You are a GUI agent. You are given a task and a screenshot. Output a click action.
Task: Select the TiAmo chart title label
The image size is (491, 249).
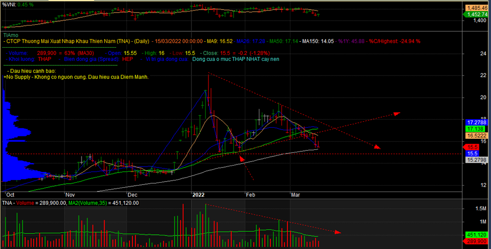11,35
